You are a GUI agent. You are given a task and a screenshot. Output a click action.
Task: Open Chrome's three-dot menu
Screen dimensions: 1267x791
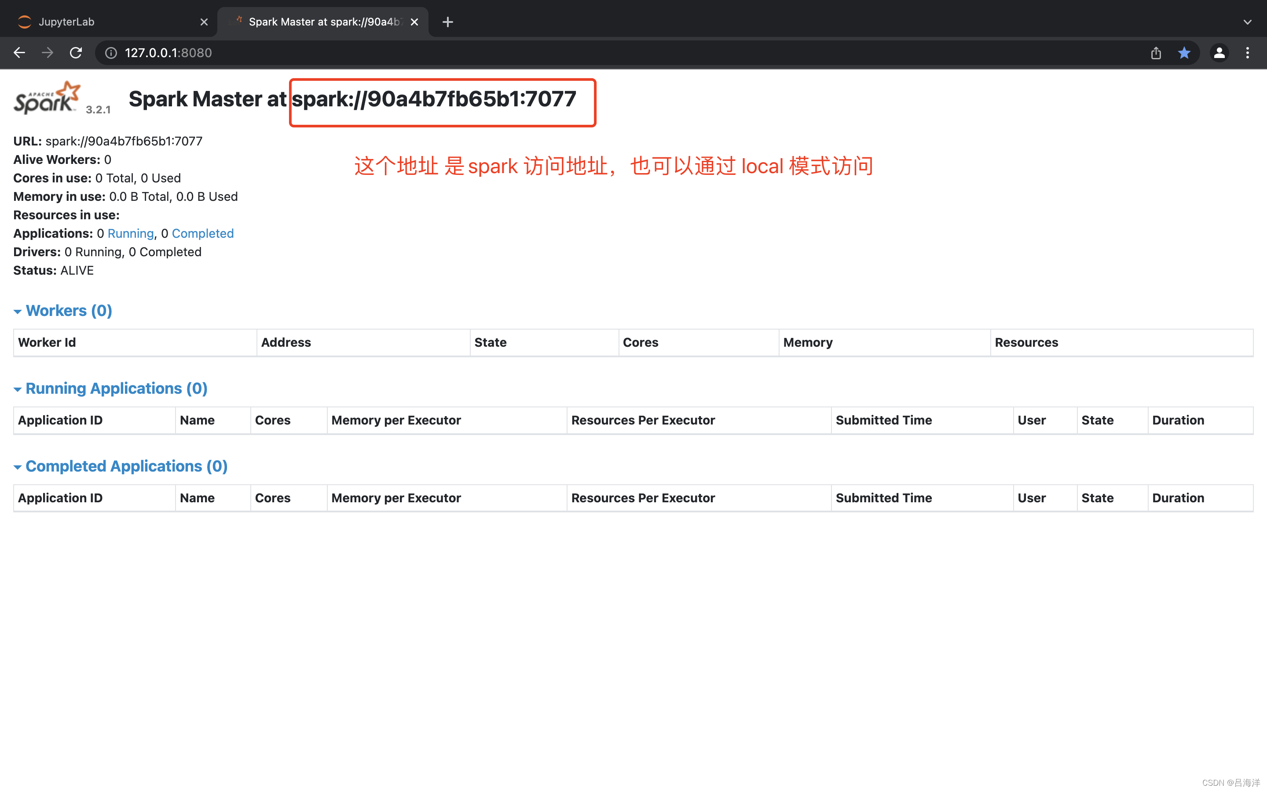point(1248,52)
